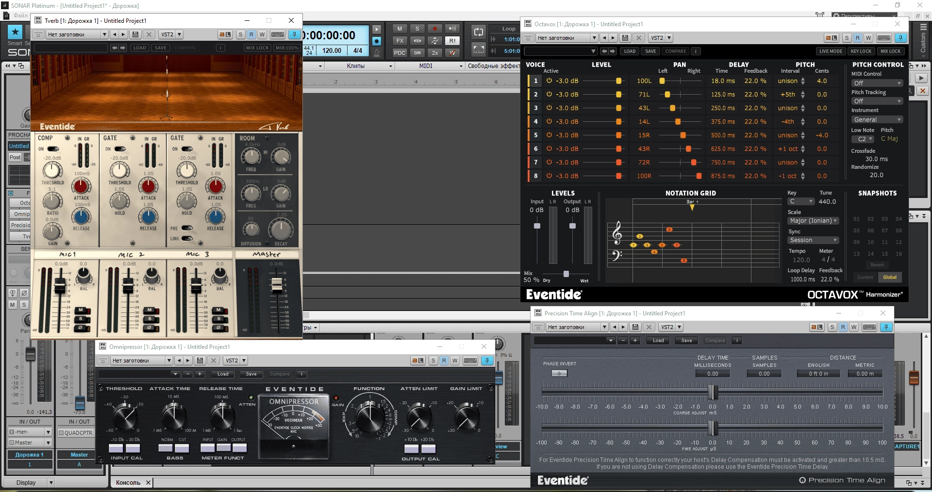
Task: Click Octavox Input level fader handle
Action: point(537,226)
